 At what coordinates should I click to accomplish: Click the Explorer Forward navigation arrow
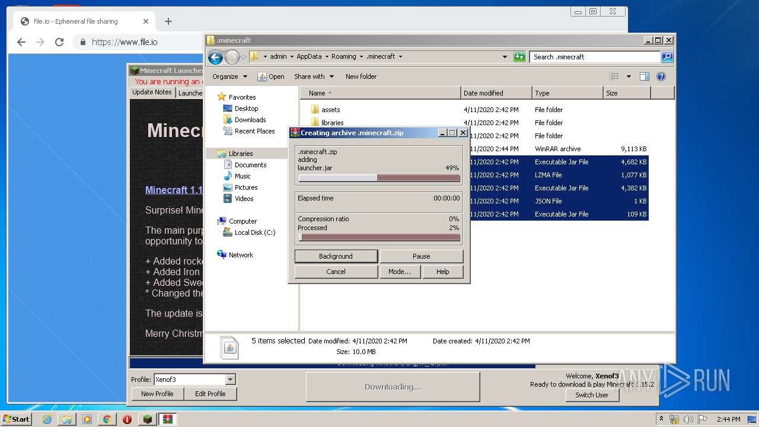click(232, 57)
